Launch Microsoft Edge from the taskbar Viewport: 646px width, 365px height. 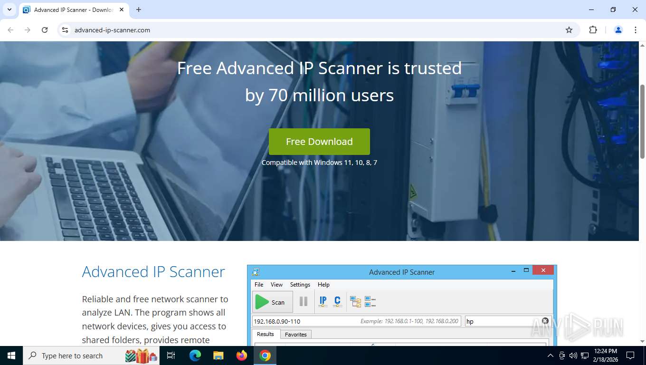195,355
